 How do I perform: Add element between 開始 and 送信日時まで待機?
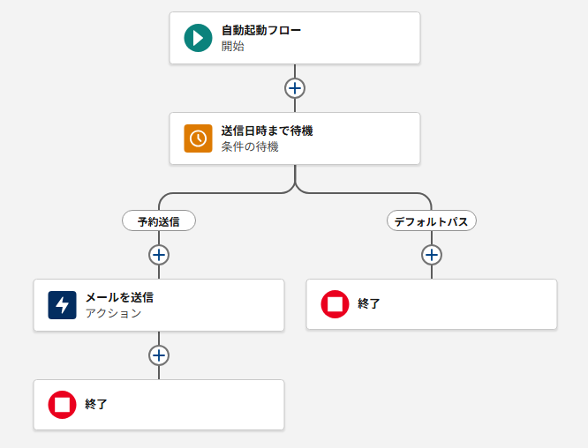pyautogui.click(x=295, y=88)
